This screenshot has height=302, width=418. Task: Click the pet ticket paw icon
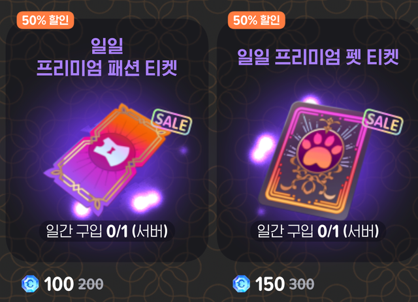(x=321, y=153)
